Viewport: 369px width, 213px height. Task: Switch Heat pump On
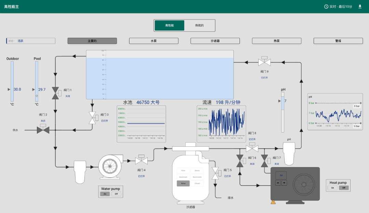[x=332, y=188]
